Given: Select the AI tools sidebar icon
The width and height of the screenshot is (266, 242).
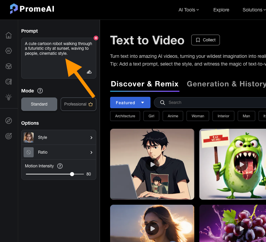Looking at the screenshot, I should (9, 51).
